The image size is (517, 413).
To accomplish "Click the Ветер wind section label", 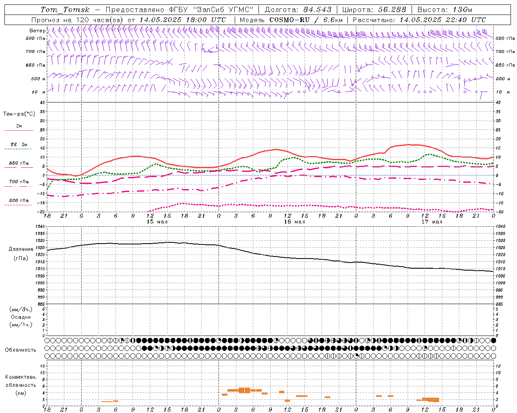I will 38,31.
